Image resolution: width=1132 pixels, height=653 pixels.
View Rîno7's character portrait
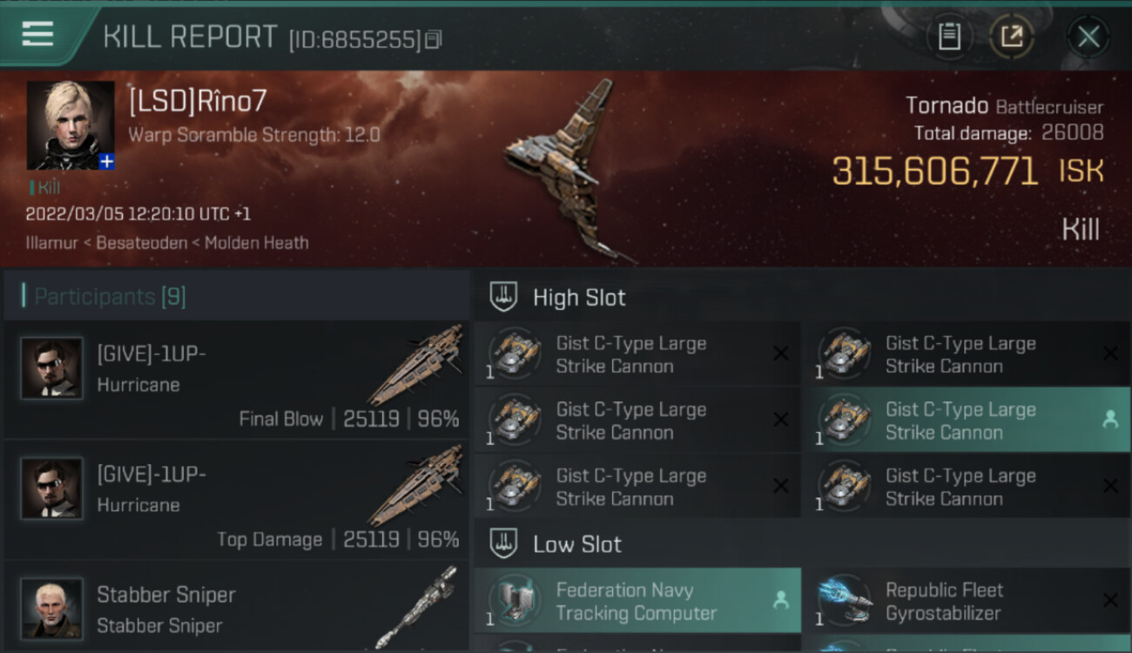tap(71, 125)
